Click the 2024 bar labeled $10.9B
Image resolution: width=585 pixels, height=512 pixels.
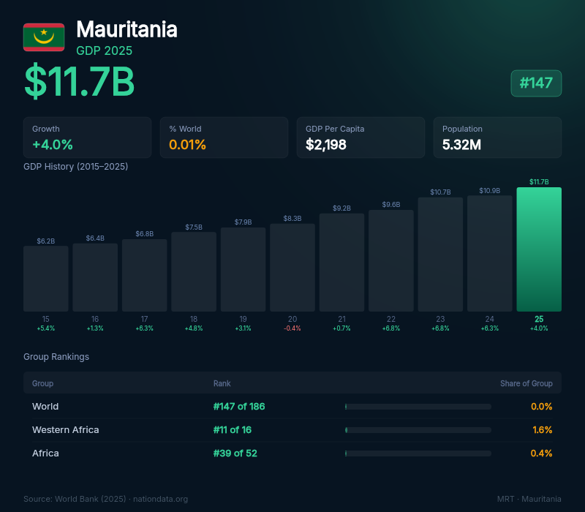click(489, 253)
